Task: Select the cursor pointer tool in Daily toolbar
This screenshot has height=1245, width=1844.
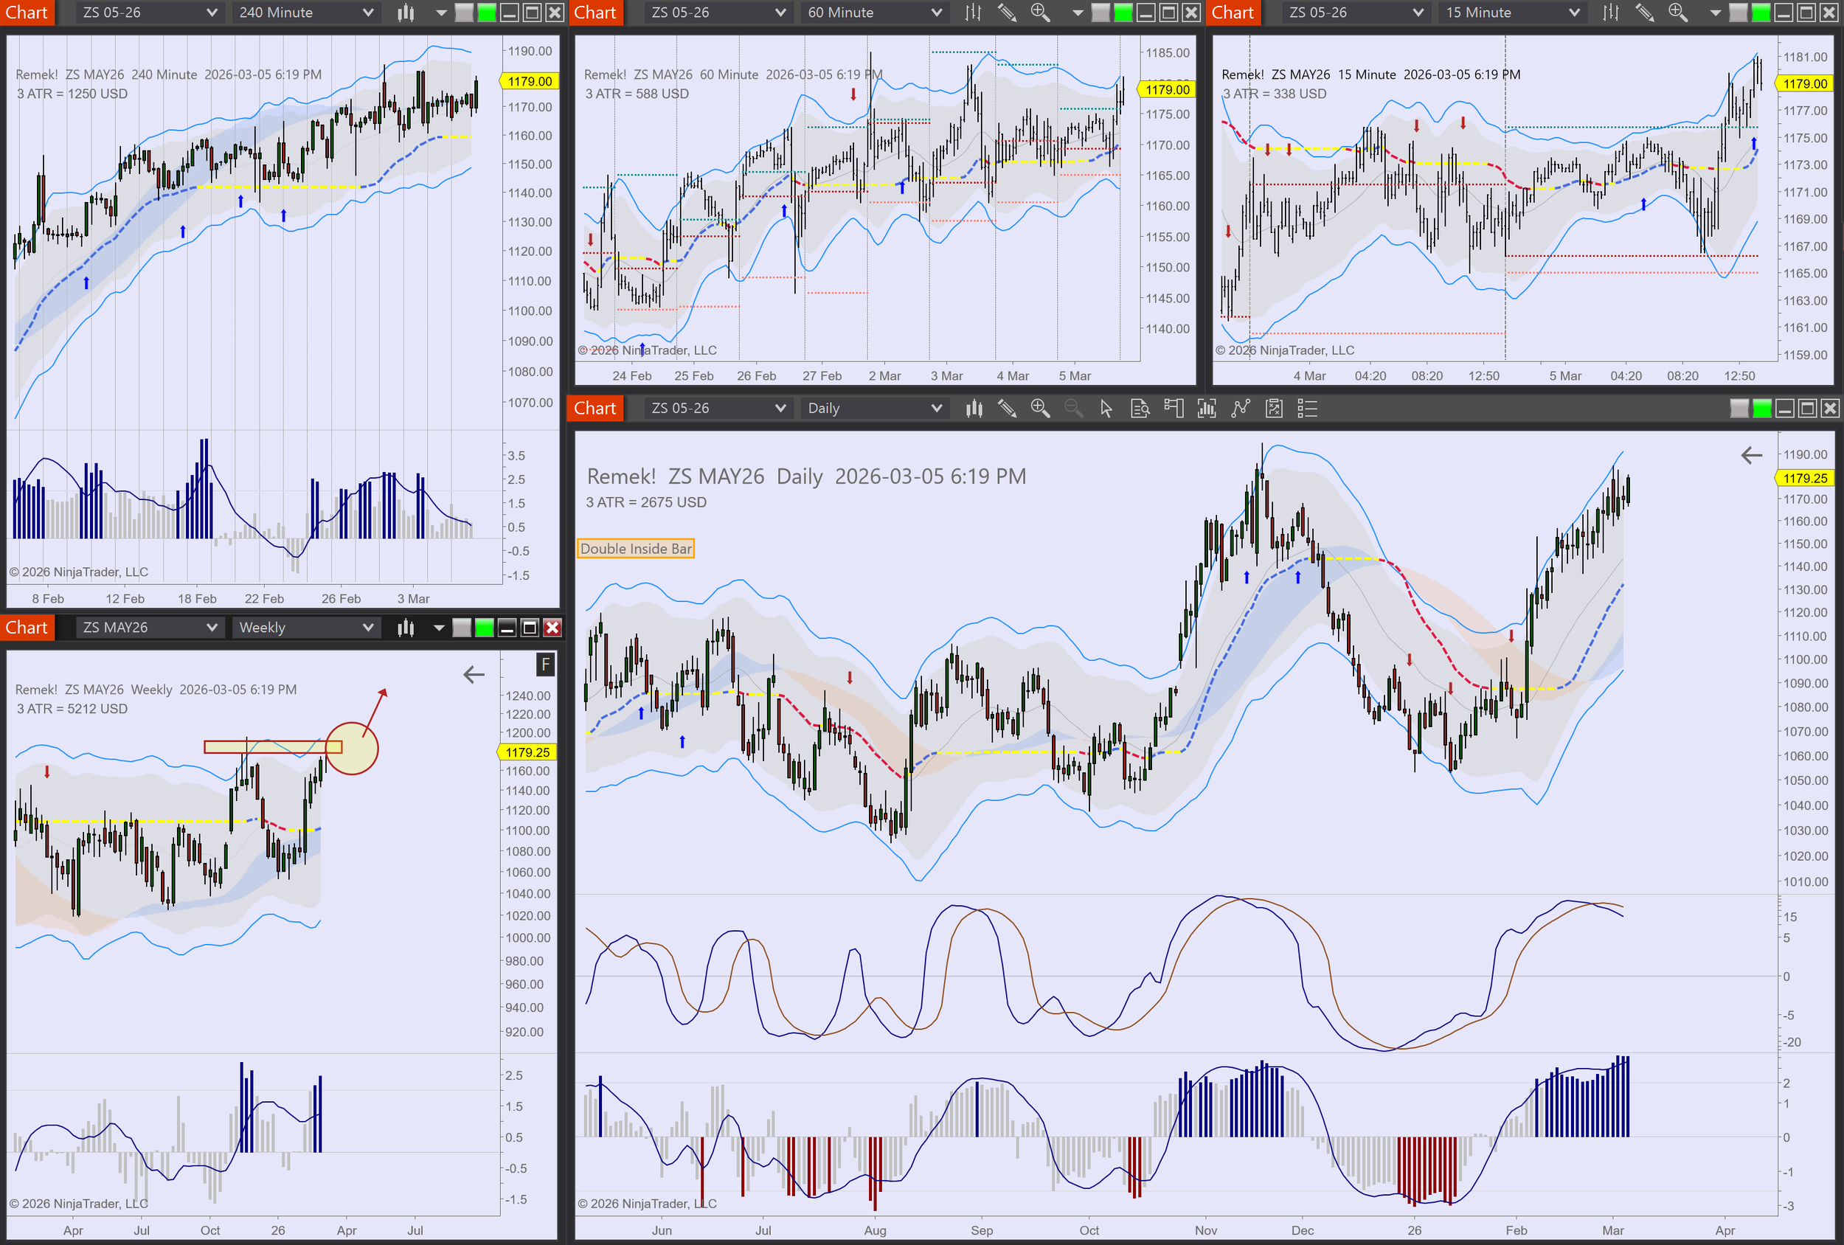Action: tap(1106, 409)
